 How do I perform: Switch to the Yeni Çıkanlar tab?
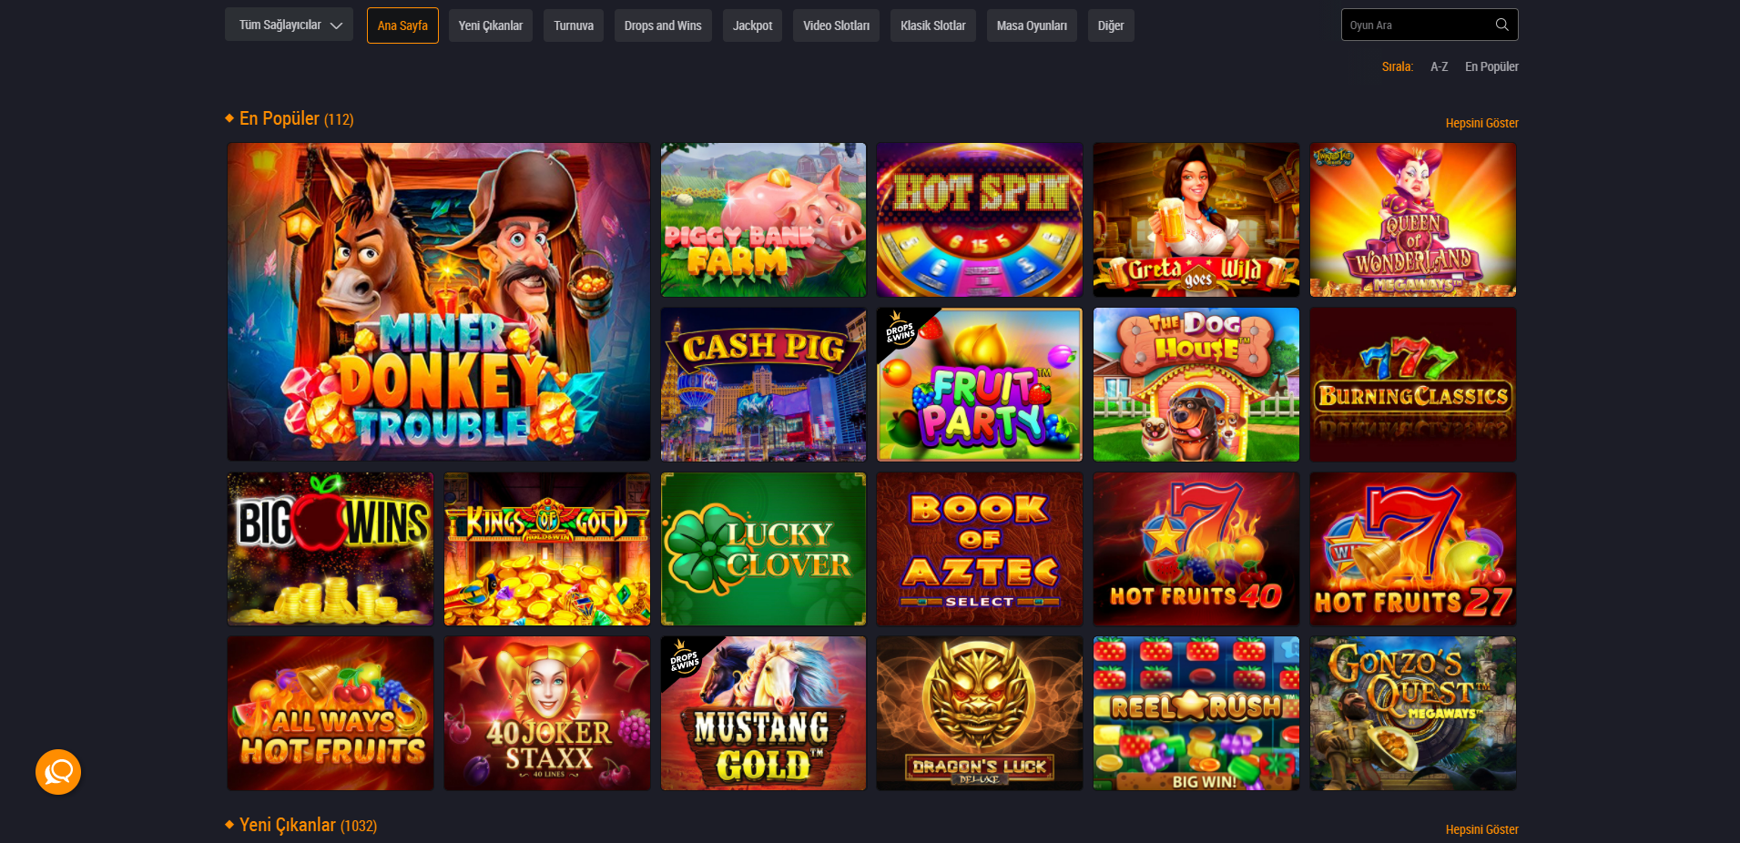(490, 25)
